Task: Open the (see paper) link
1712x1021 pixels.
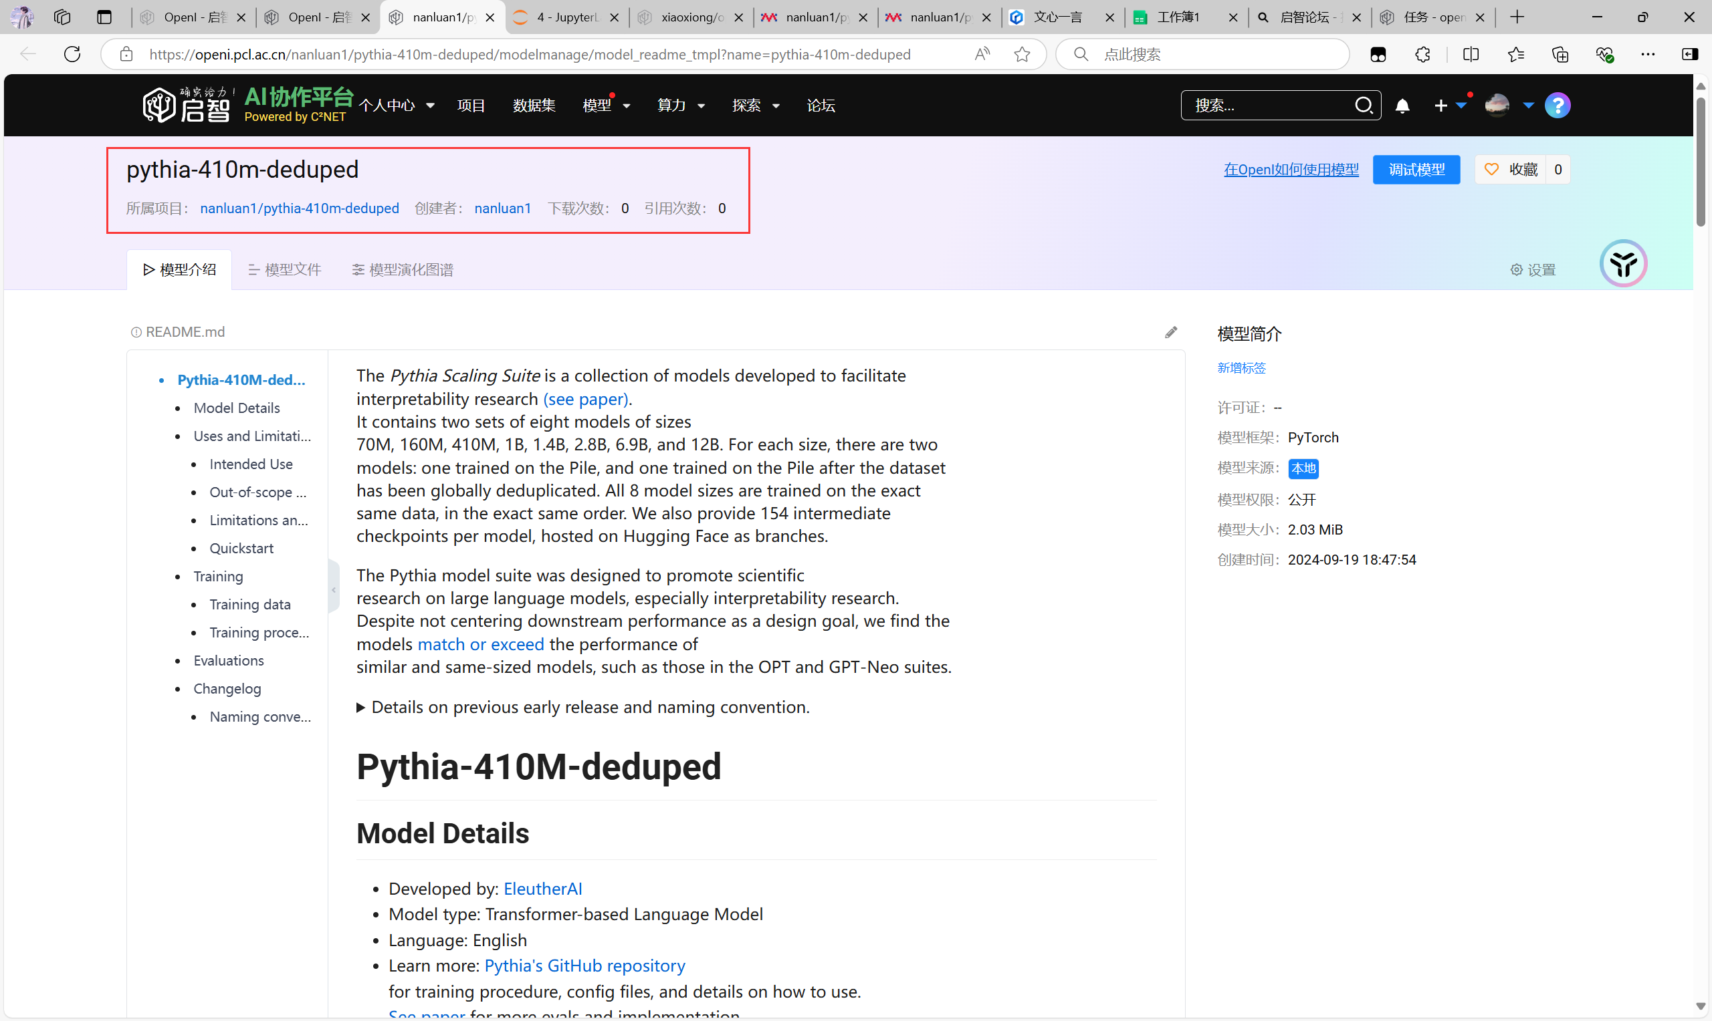Action: 585,399
